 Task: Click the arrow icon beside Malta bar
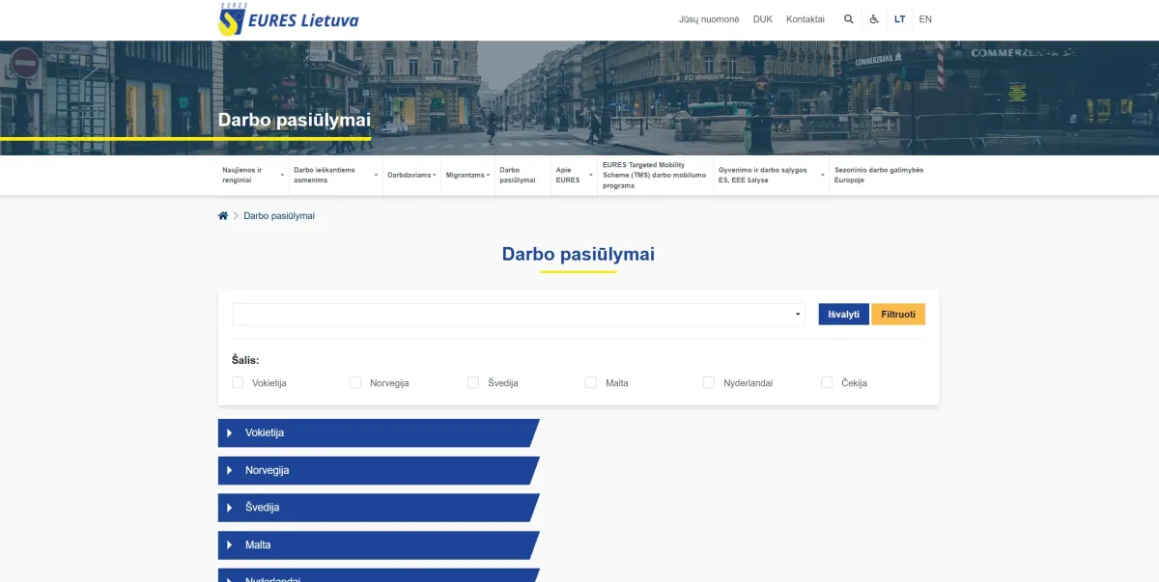pyautogui.click(x=230, y=545)
